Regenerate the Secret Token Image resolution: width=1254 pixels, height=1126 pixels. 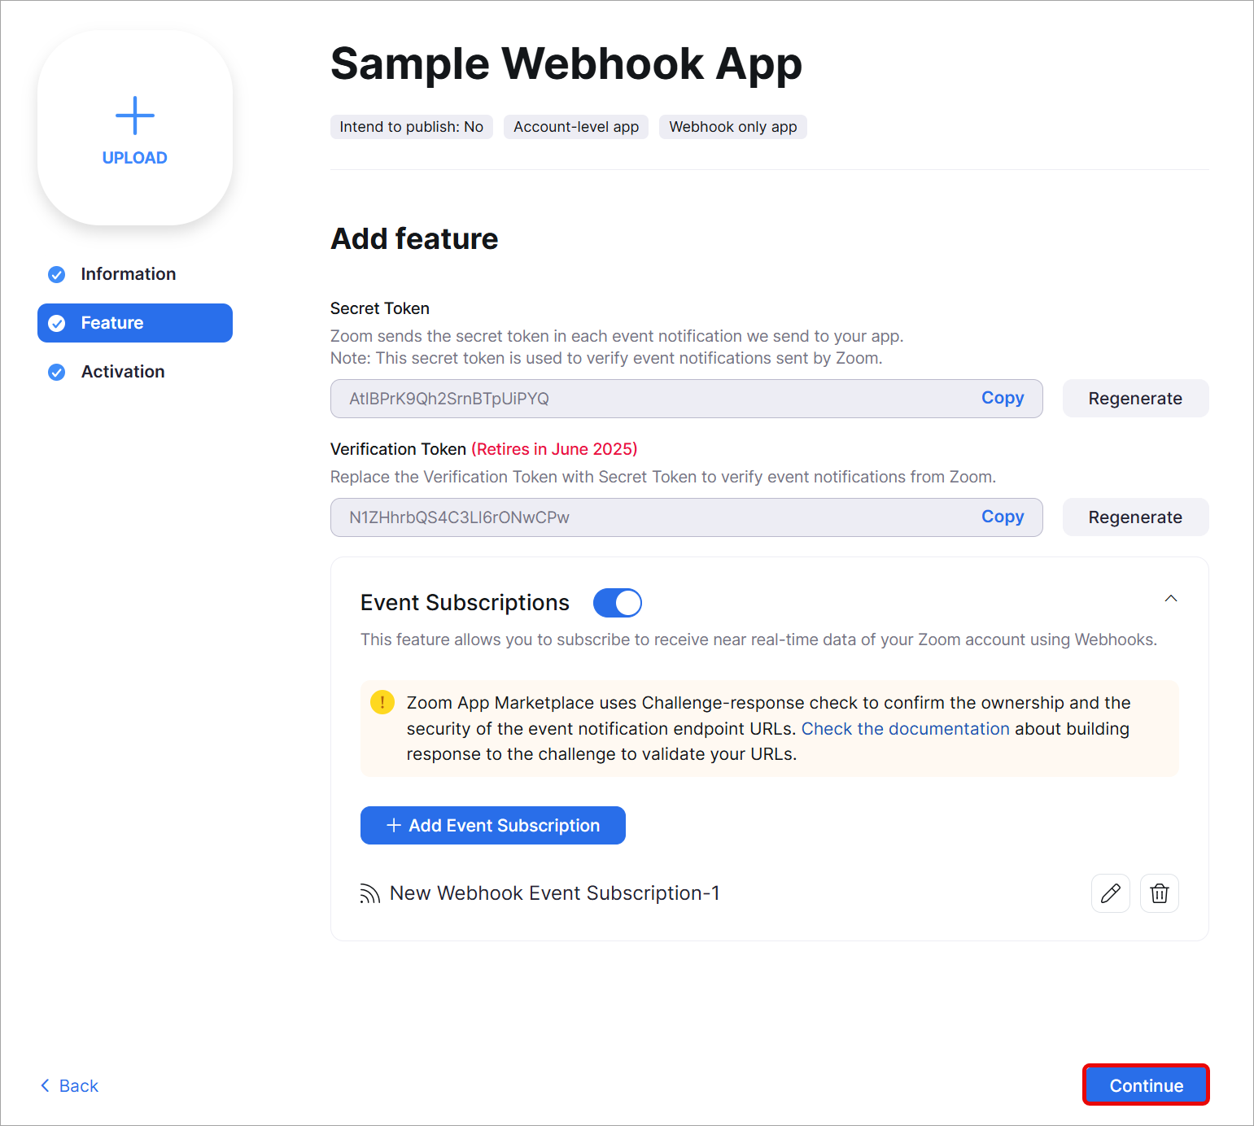[1134, 398]
